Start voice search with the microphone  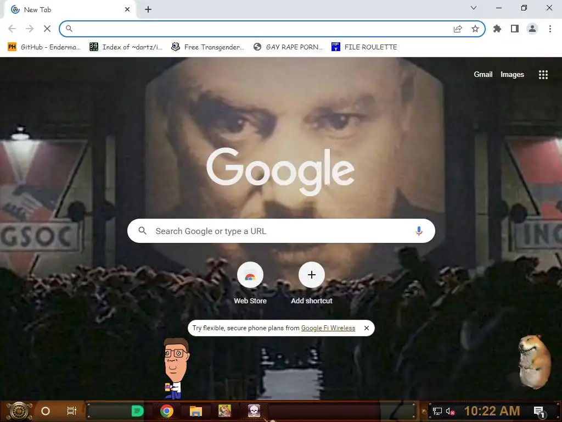point(419,231)
